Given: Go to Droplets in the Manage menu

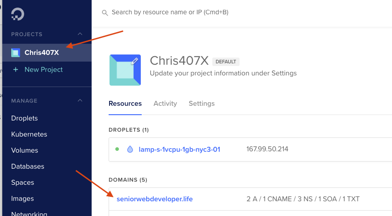Looking at the screenshot, I should (x=25, y=118).
